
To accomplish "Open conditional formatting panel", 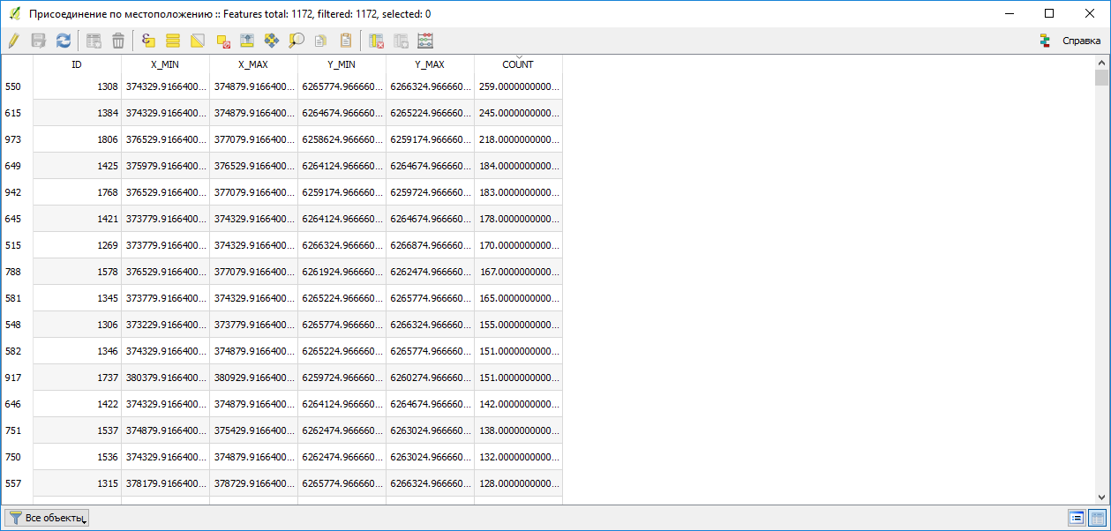I will (x=1047, y=41).
